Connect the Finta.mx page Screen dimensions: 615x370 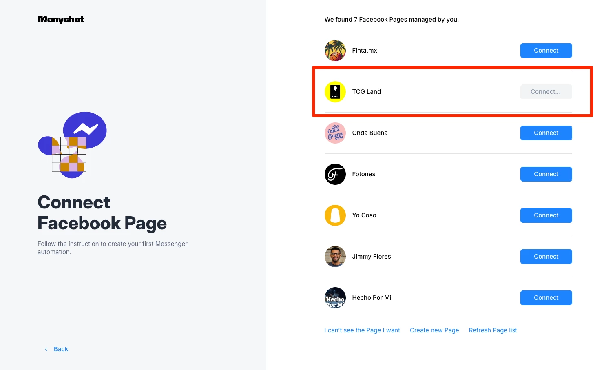tap(546, 51)
